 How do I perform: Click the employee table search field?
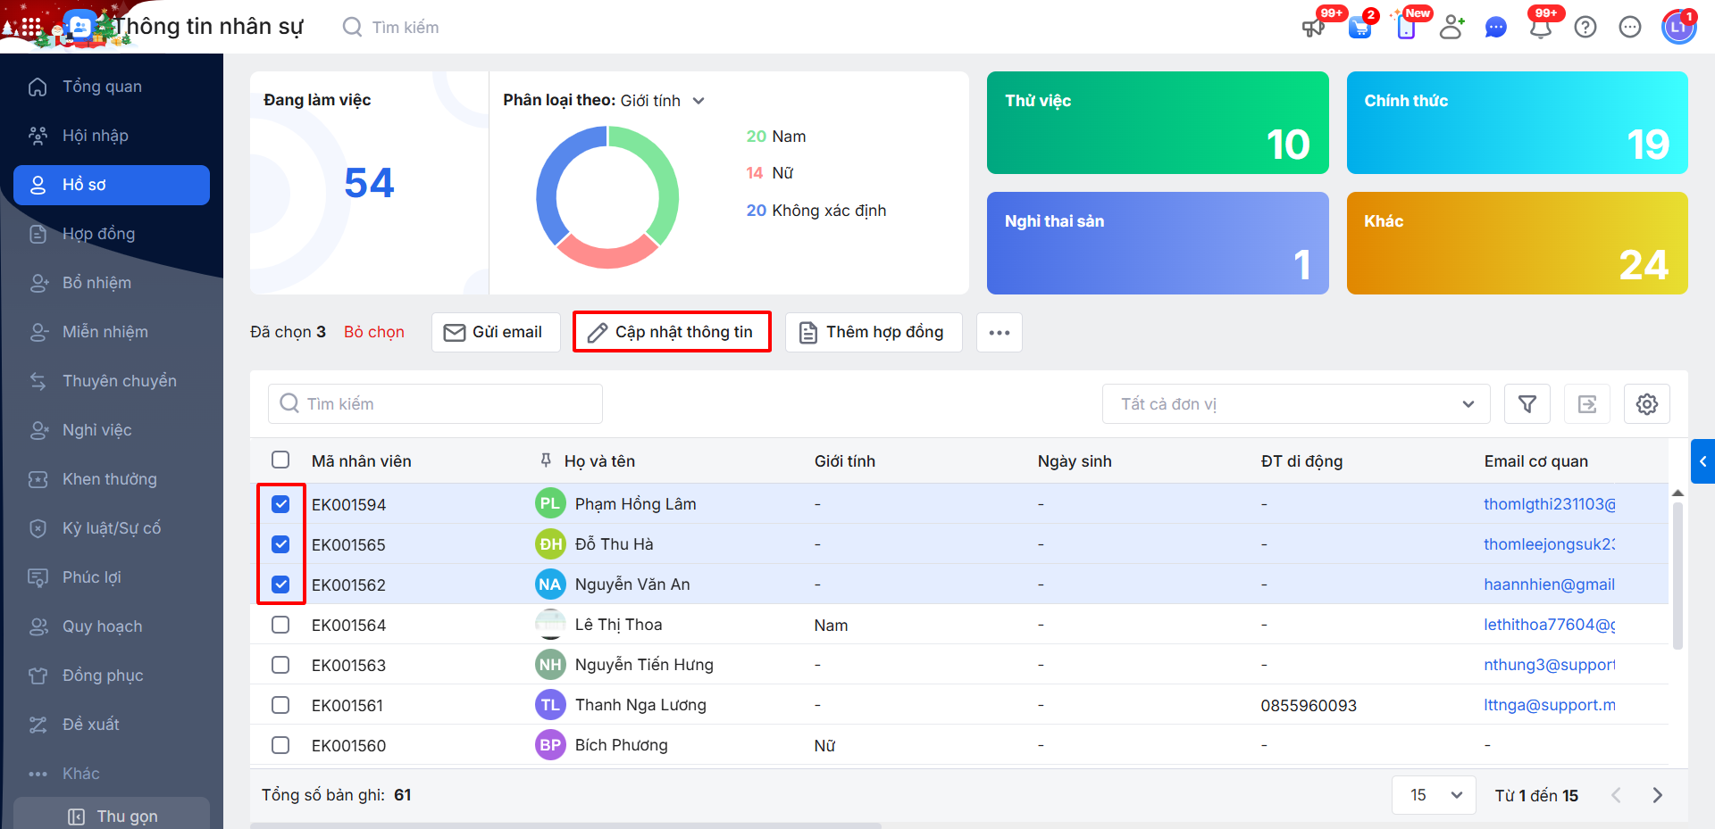pos(436,404)
